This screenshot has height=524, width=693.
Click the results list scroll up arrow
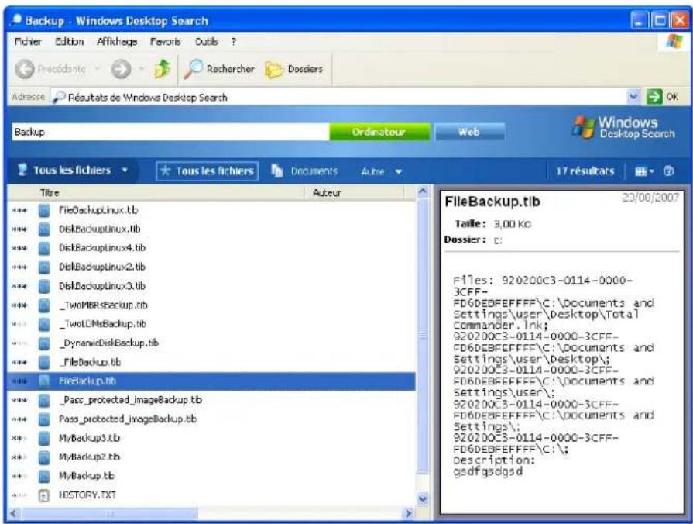[423, 191]
